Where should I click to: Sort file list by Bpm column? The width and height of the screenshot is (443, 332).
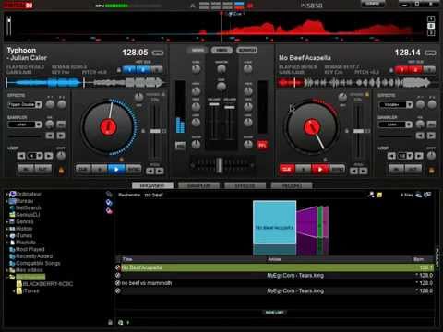[419, 259]
